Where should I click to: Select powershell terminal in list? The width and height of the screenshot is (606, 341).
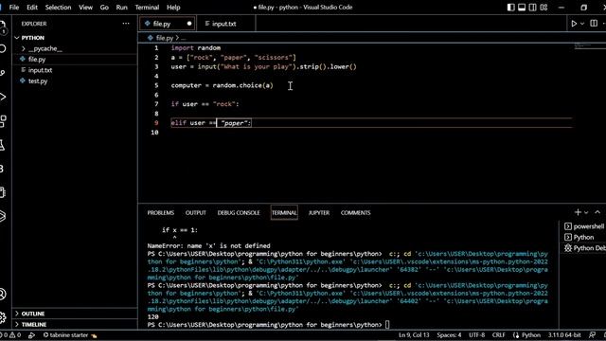[584, 226]
